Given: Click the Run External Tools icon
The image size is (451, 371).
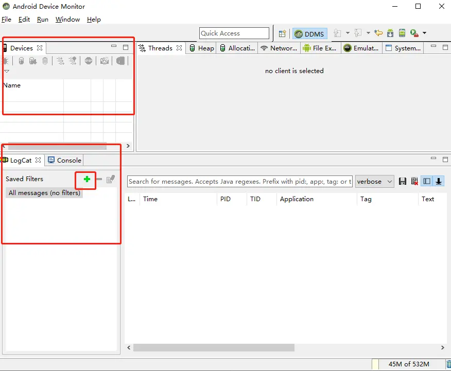Looking at the screenshot, I should 414,33.
